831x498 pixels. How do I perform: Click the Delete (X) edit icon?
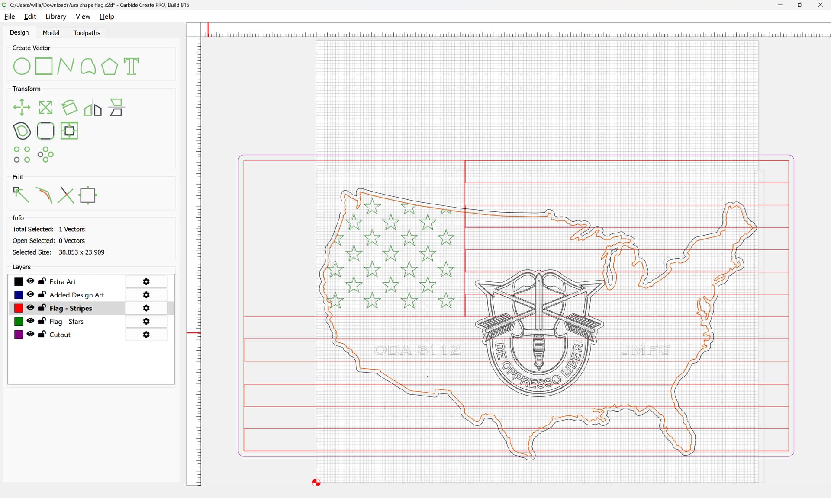tap(66, 195)
